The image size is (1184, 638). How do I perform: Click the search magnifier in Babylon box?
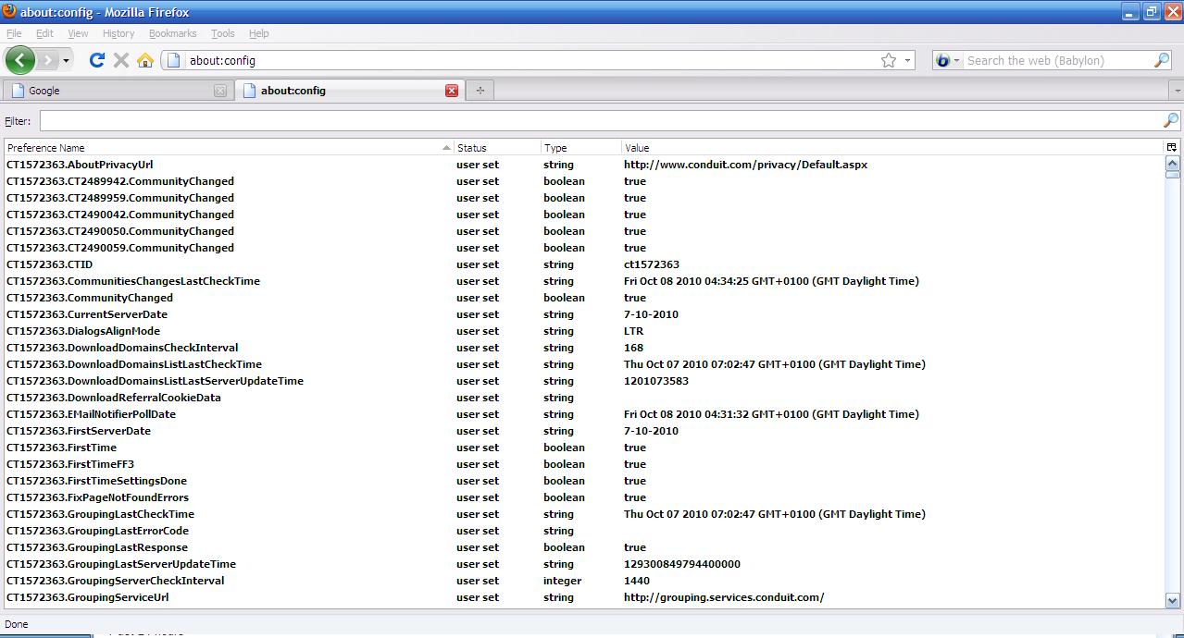(1162, 60)
